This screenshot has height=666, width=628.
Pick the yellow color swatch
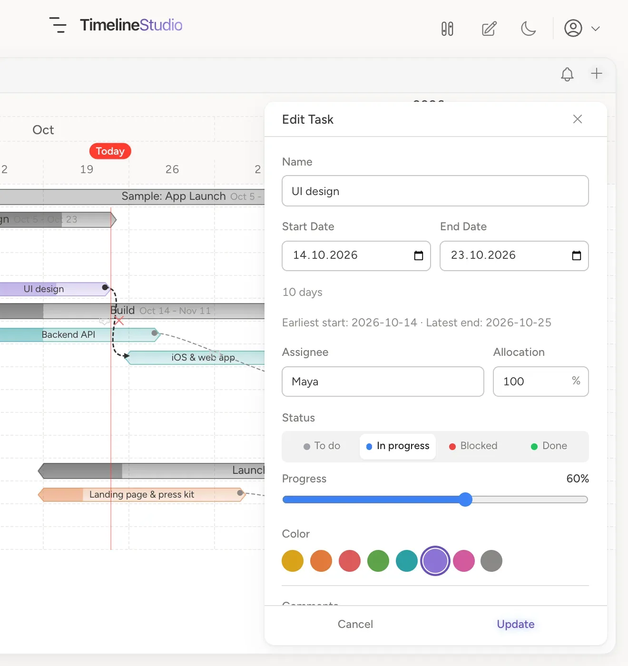[293, 561]
